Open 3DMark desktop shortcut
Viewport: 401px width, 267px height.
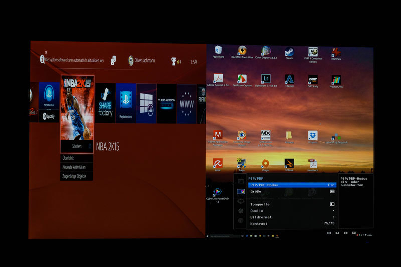[x=289, y=165]
